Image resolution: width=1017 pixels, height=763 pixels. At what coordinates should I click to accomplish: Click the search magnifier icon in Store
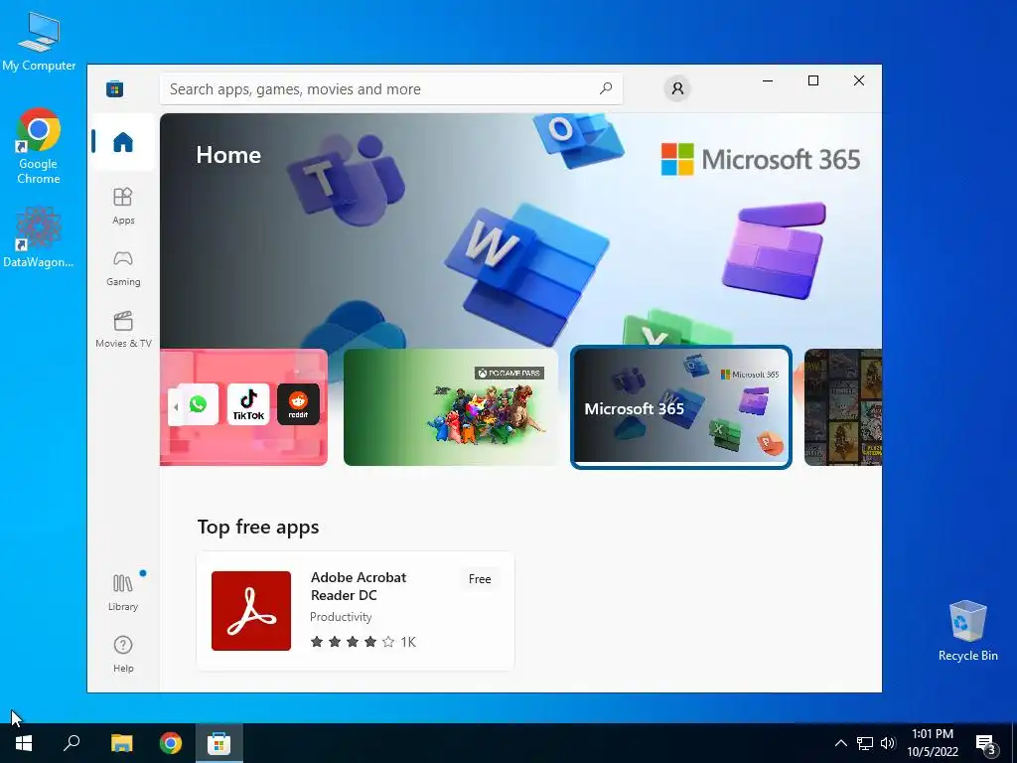[606, 88]
